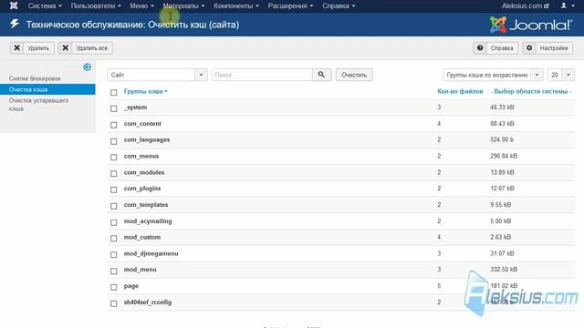The image size is (584, 328).
Task: Click the _system group name
Action: pyautogui.click(x=135, y=108)
